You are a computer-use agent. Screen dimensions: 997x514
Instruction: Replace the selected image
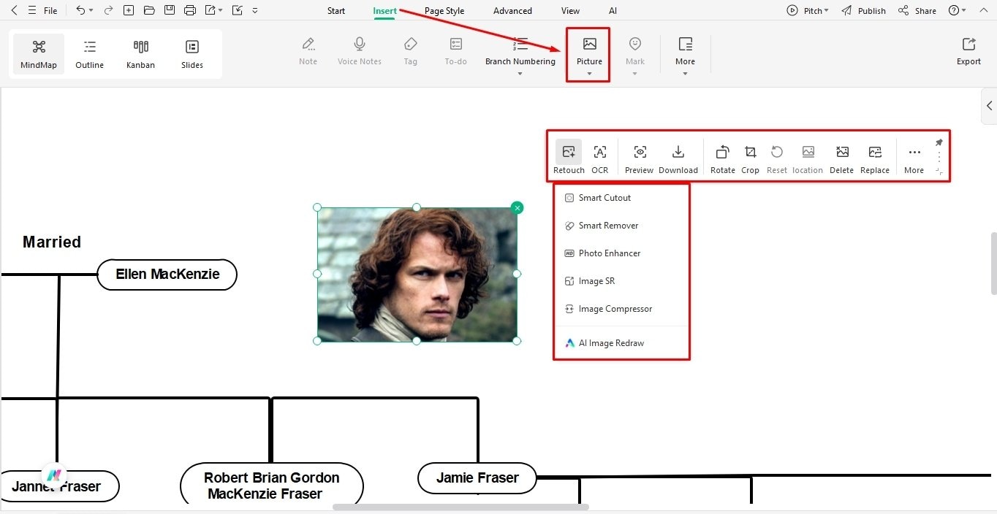tap(875, 157)
